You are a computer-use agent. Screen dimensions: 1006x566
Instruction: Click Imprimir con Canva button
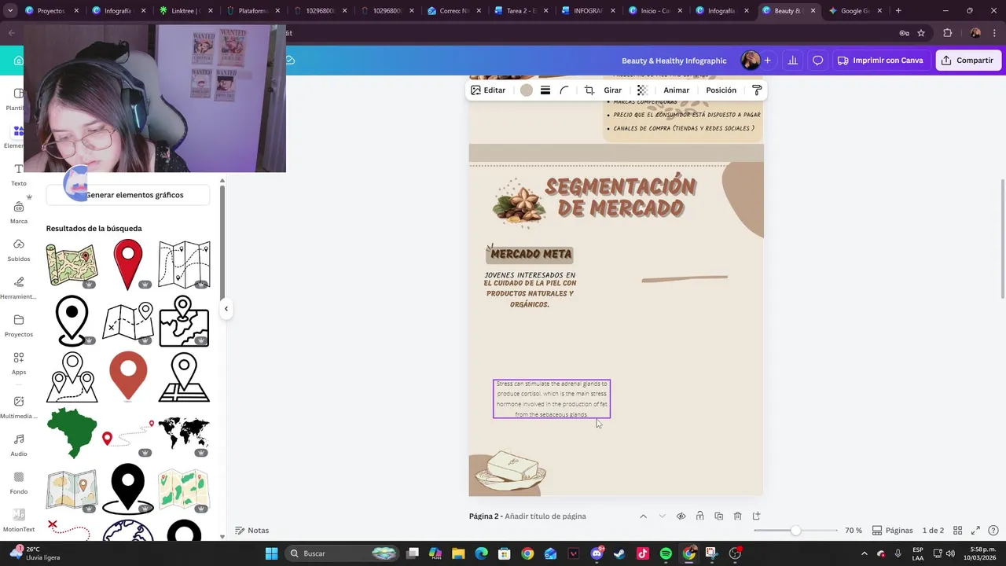(x=880, y=61)
